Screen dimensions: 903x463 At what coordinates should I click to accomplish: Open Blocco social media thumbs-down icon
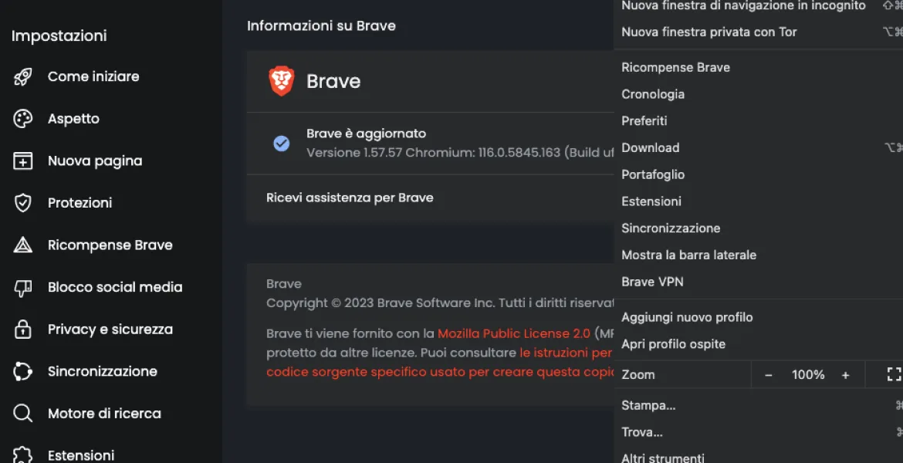tap(23, 288)
